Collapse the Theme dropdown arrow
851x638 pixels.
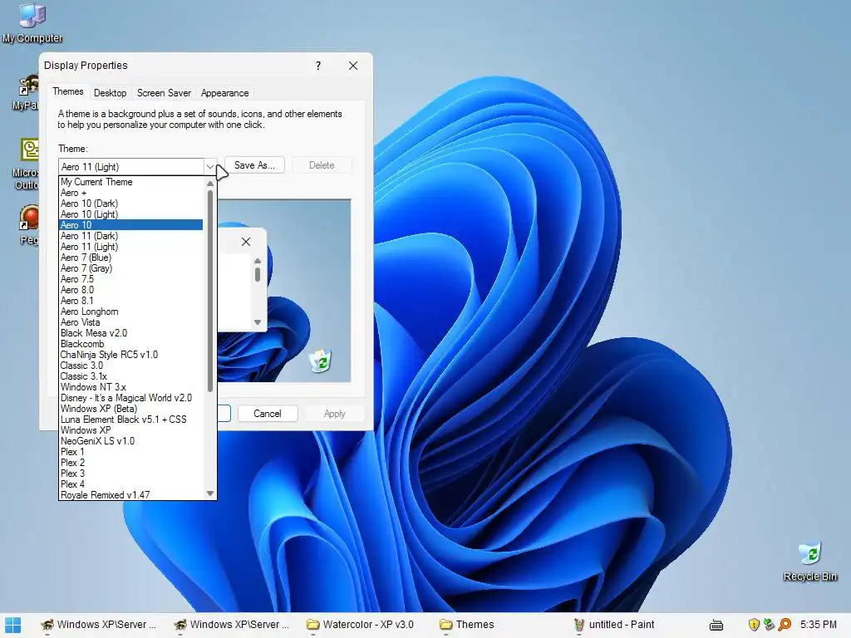point(210,166)
